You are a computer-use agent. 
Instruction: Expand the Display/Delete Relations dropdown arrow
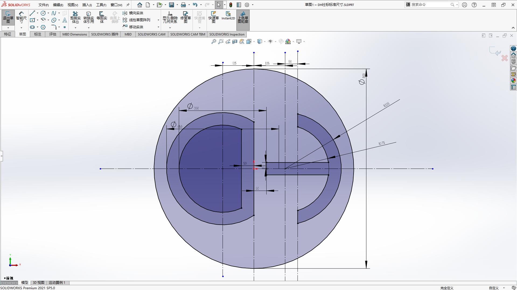point(170,28)
